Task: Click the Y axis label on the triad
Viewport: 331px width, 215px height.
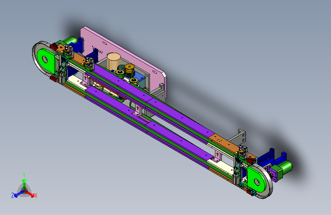Action: pos(24,175)
